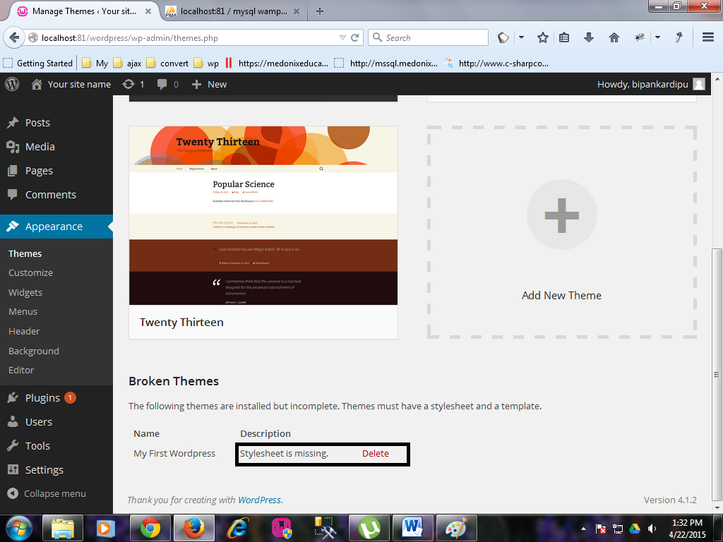Viewport: 723px width, 542px height.
Task: Open the Firefox hamburger menu
Action: [x=708, y=37]
